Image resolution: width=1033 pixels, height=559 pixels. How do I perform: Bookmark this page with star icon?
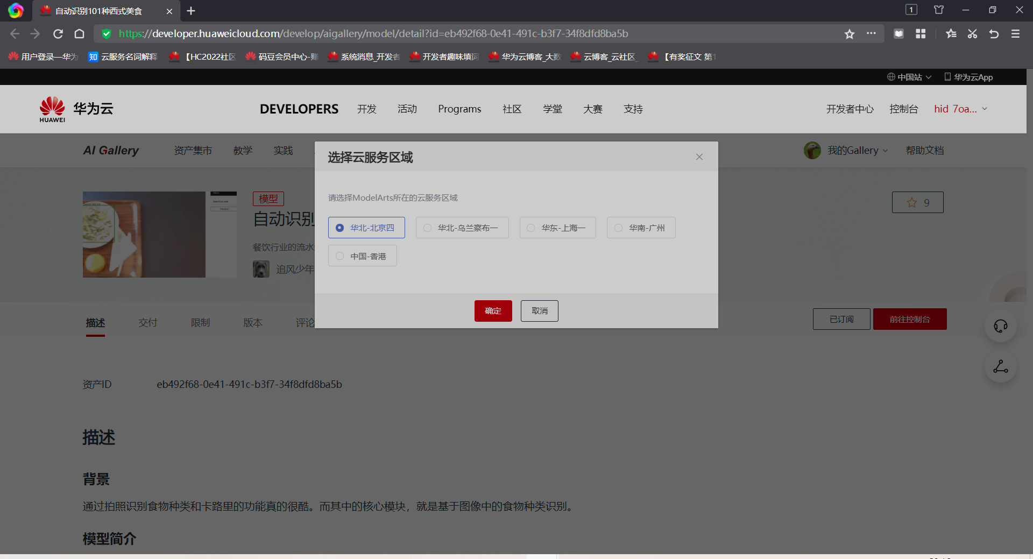pos(850,34)
